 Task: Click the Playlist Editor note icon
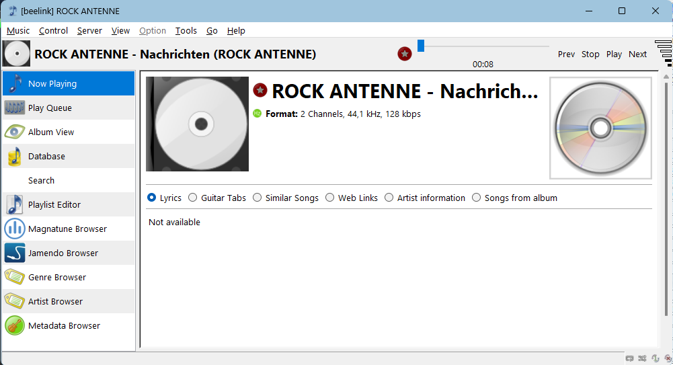(14, 204)
